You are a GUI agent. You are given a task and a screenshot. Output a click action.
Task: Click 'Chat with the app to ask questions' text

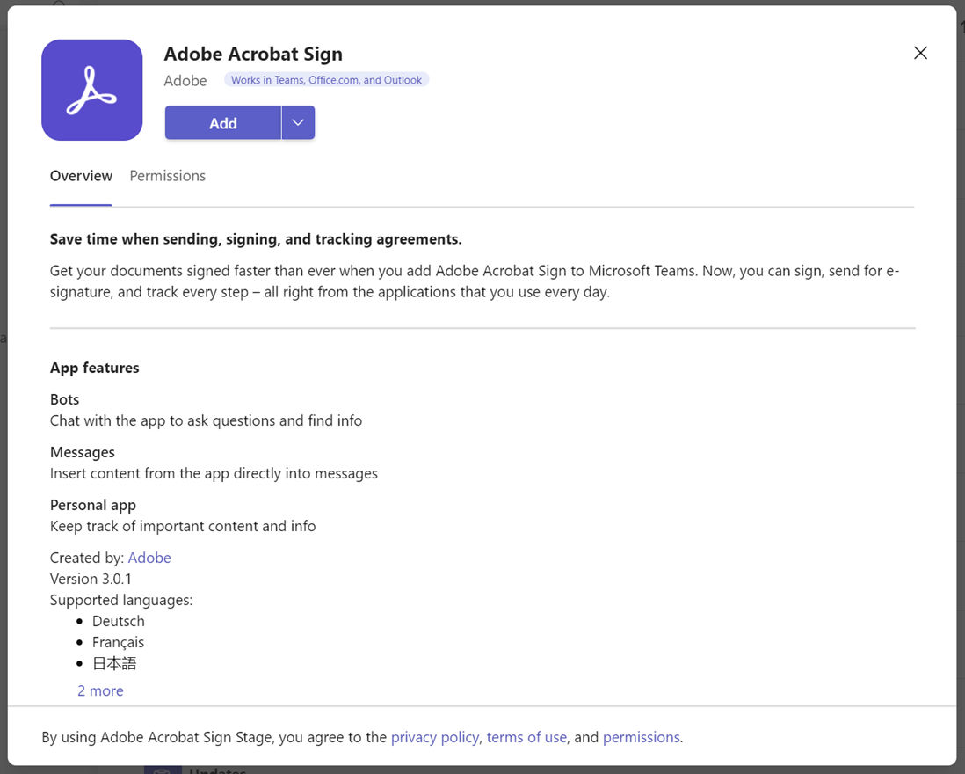pyautogui.click(x=207, y=420)
